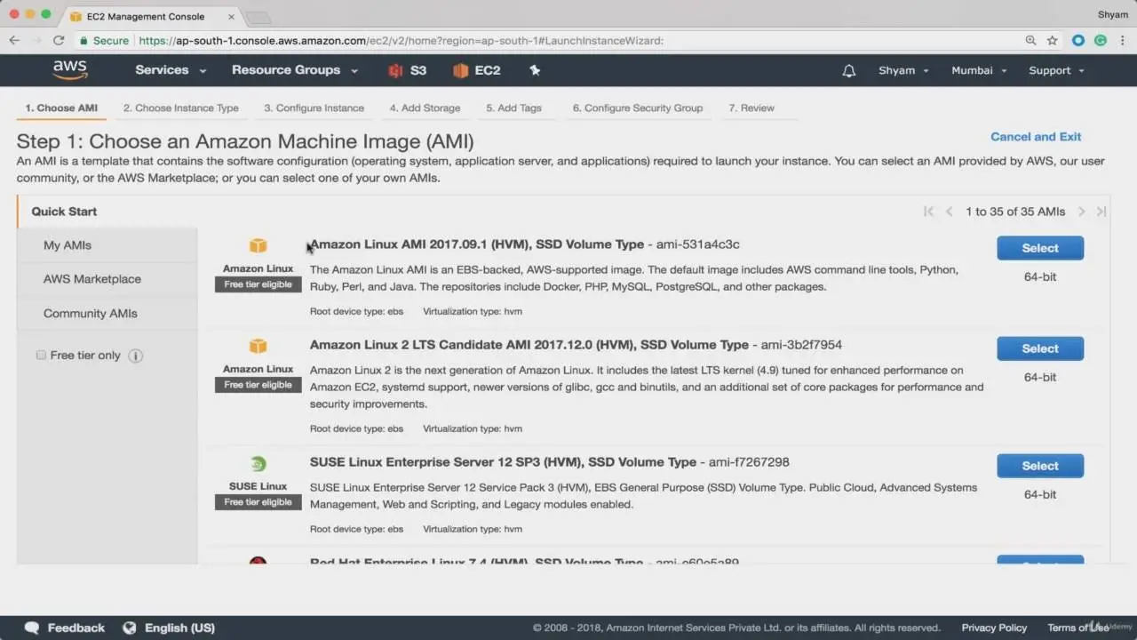Go to the Review step
Image resolution: width=1137 pixels, height=640 pixels.
[751, 108]
